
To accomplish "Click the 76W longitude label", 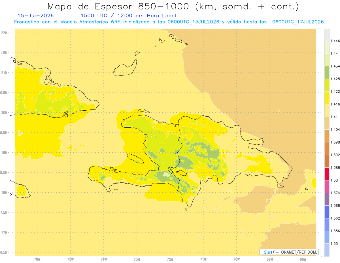I will 37,259.
